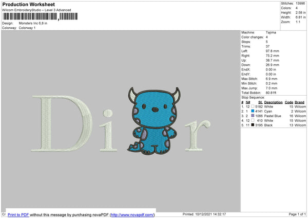Click the Zoom value '1:1'

(x=298, y=22)
